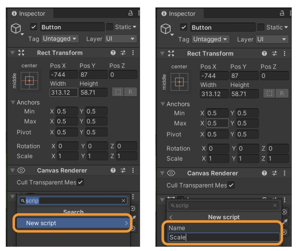The height and width of the screenshot is (251, 300).
Task: Open Canvas Renderer three-dot menu in left panel
Action: pyautogui.click(x=133, y=170)
